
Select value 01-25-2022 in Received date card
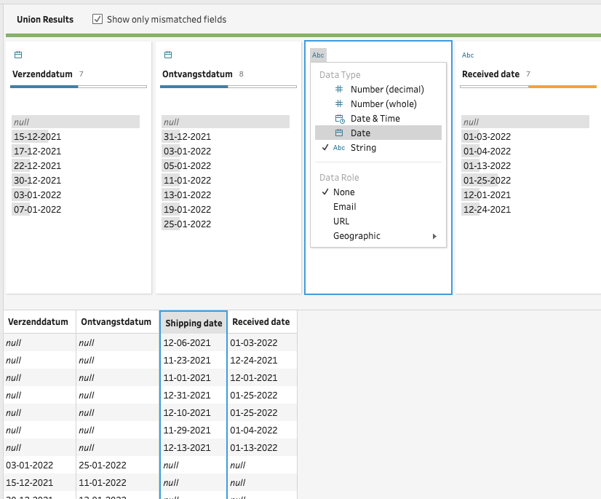[487, 181]
